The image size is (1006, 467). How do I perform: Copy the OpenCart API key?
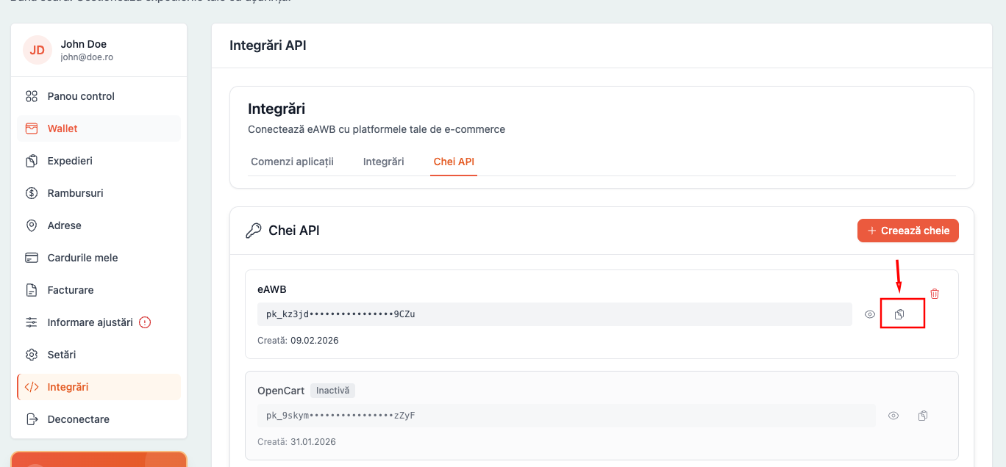coord(923,416)
